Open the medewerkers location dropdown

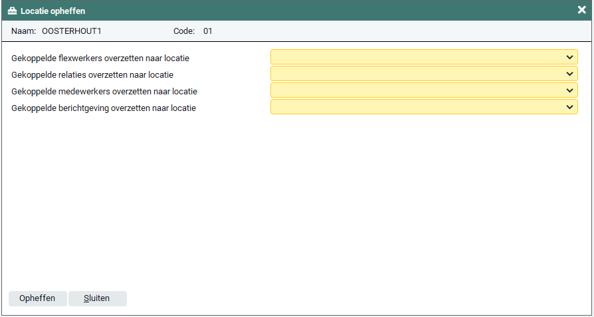tap(423, 90)
